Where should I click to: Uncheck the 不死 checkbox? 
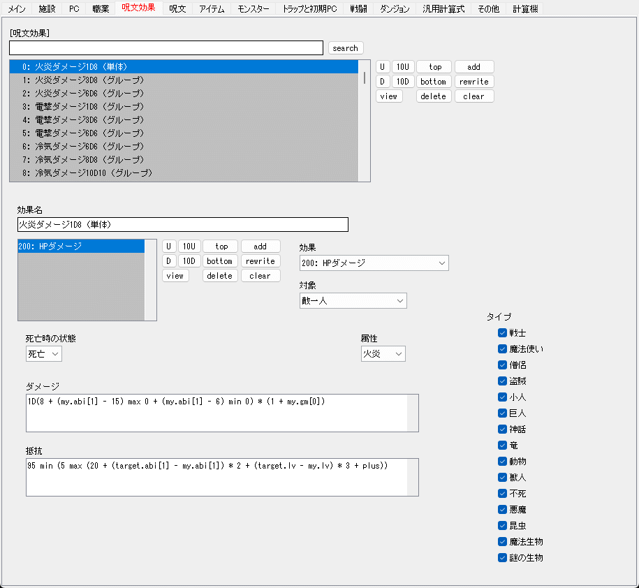coord(503,494)
